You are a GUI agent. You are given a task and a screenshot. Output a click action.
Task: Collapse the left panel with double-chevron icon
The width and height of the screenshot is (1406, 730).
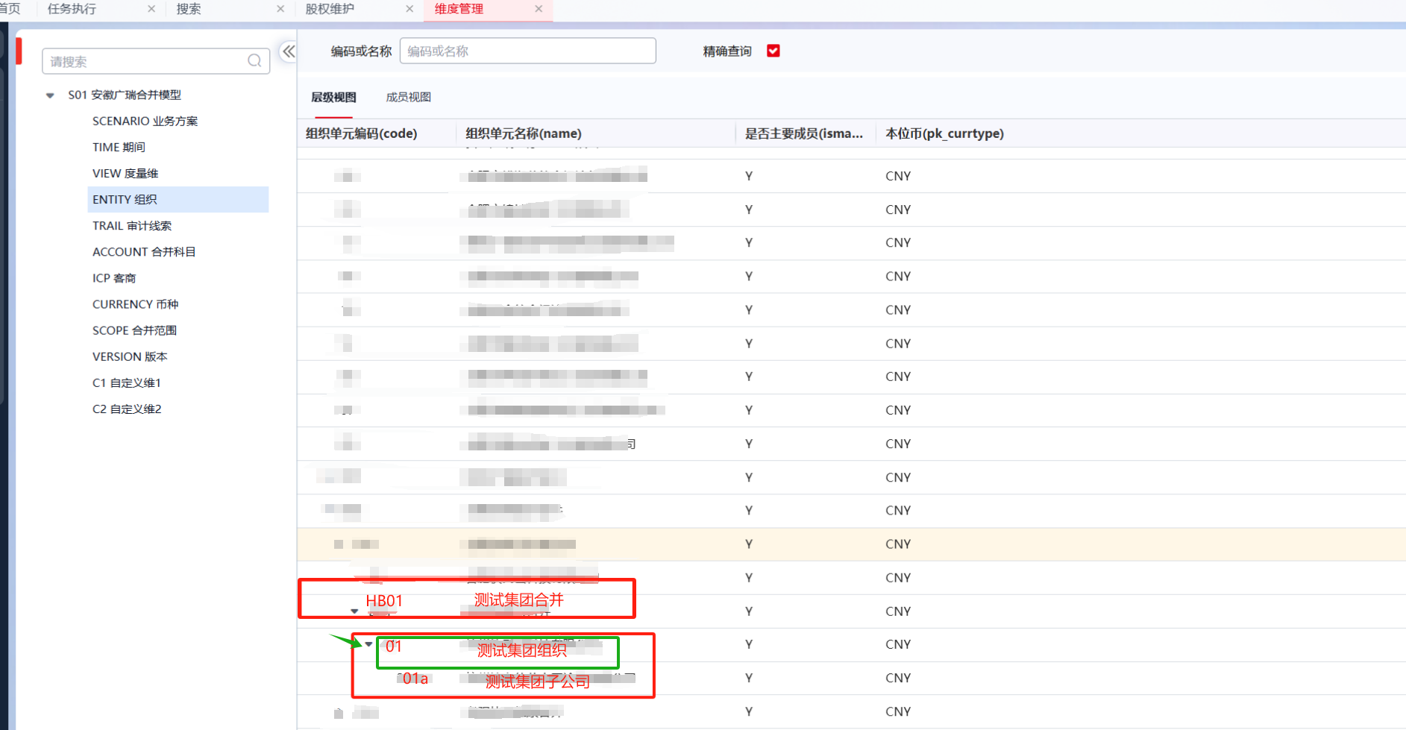coord(289,51)
